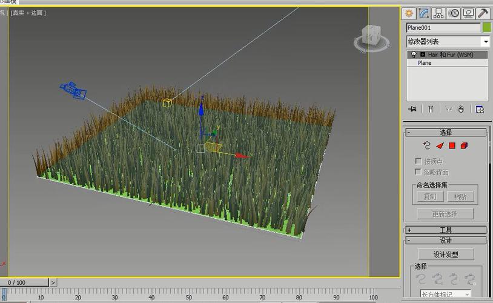
Task: Select the Guides sub-object level icon
Action: pyautogui.click(x=427, y=145)
